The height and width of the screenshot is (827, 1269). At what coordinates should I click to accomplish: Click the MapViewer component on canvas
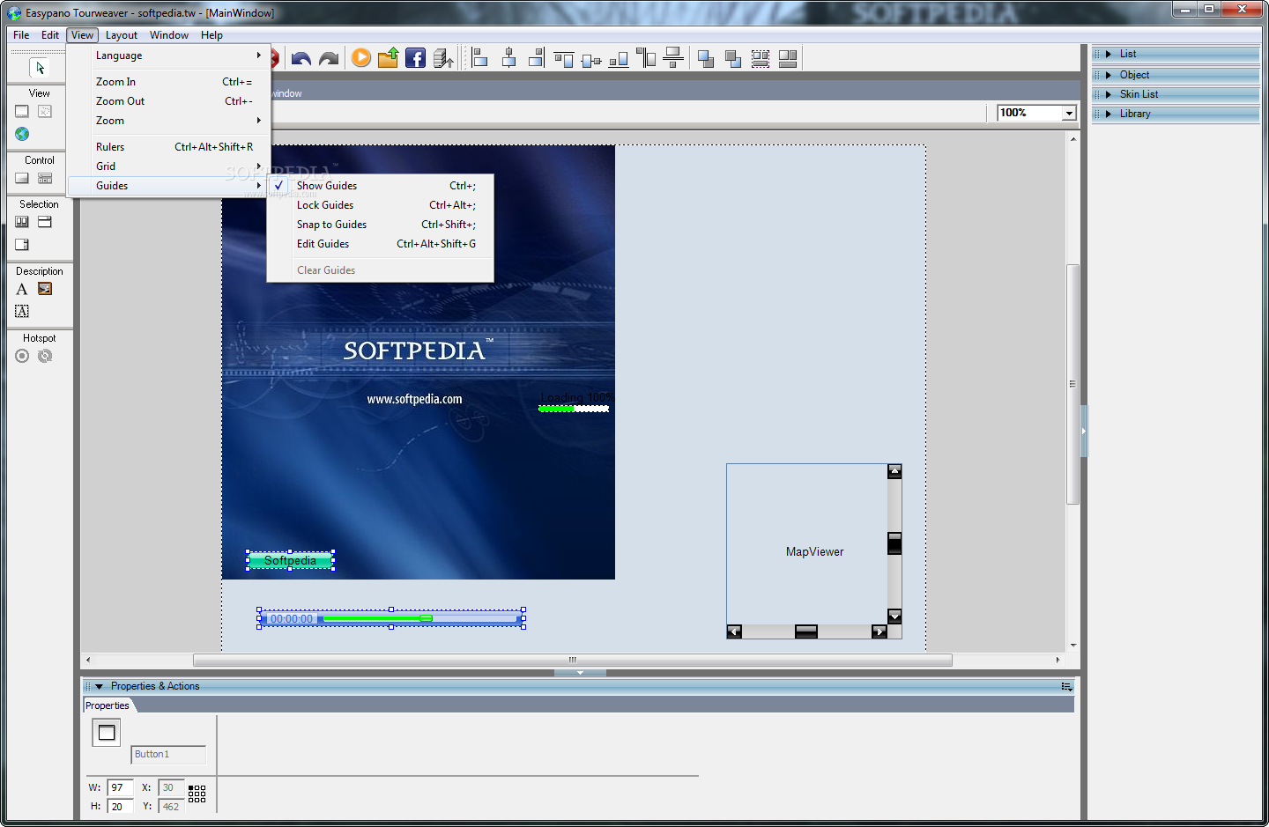[x=814, y=551]
